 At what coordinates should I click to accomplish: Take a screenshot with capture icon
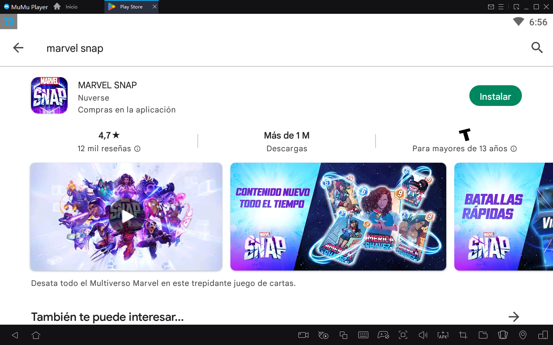[403, 335]
